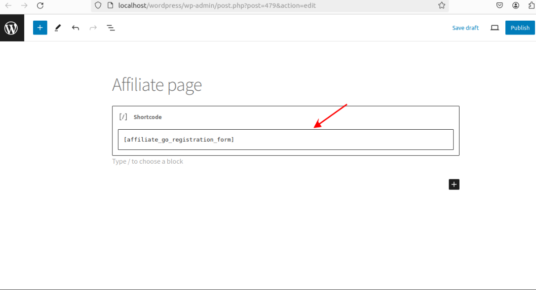Reload the page in the browser
Viewport: 536px width, 290px height.
tap(40, 5)
